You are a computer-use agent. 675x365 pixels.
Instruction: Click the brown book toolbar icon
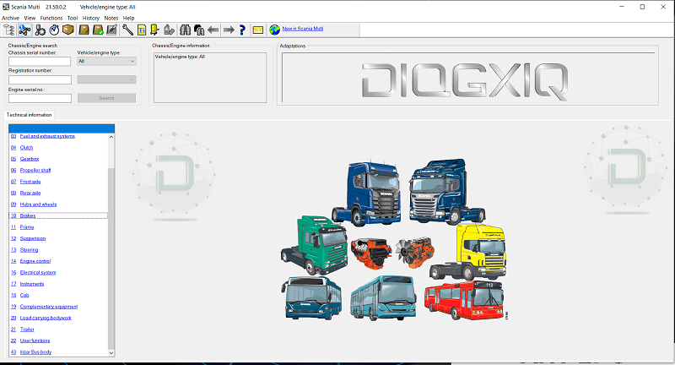coord(84,30)
